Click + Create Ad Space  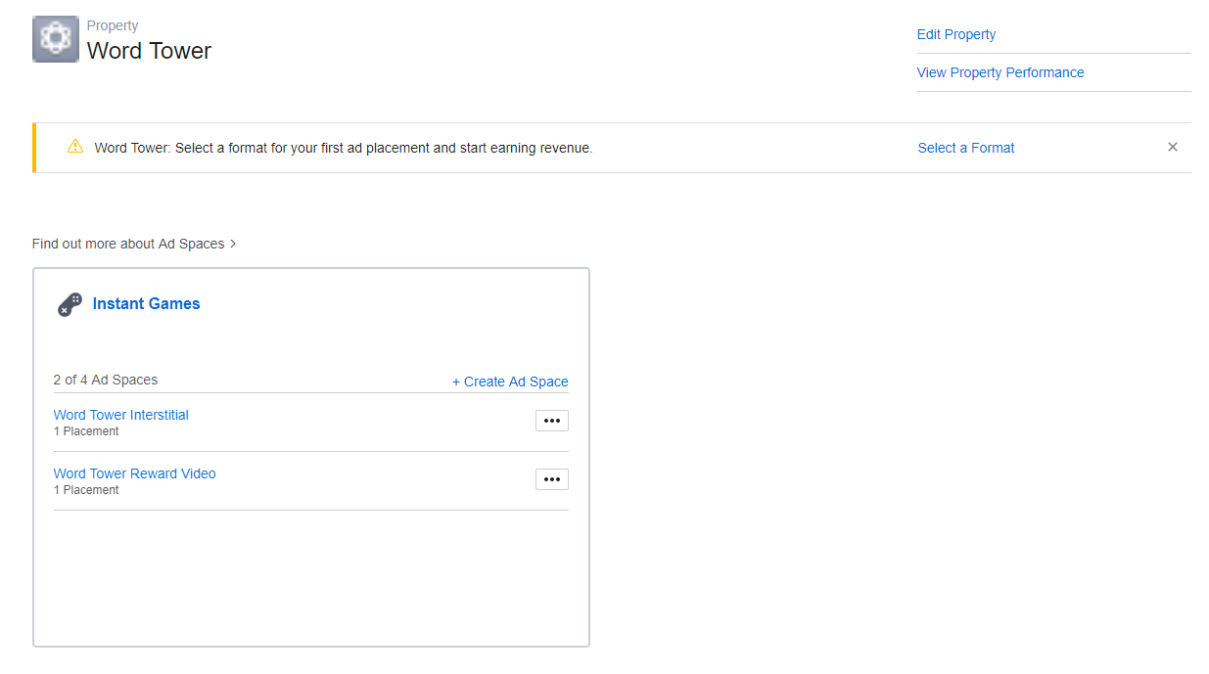510,382
